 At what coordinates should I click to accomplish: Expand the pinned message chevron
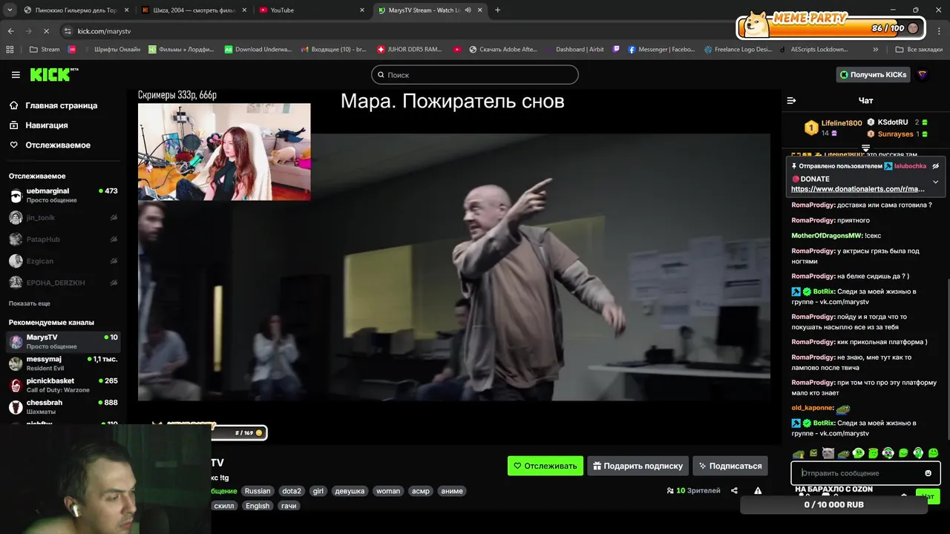point(935,182)
